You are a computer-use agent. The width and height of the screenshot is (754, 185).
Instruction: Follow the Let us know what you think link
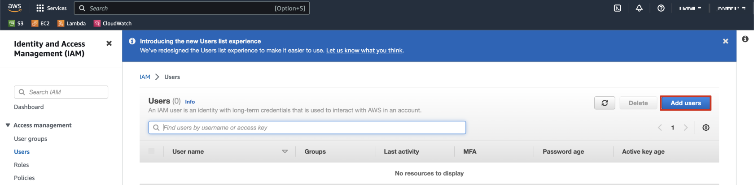(x=364, y=51)
